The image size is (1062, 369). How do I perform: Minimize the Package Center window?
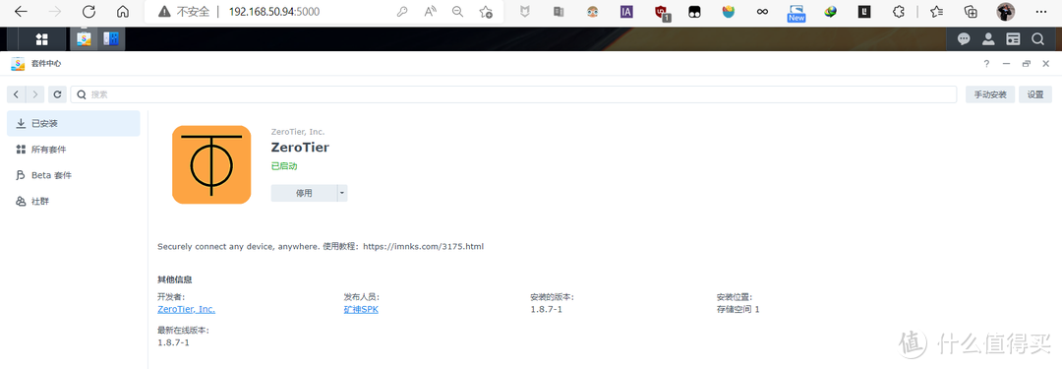(x=1007, y=64)
